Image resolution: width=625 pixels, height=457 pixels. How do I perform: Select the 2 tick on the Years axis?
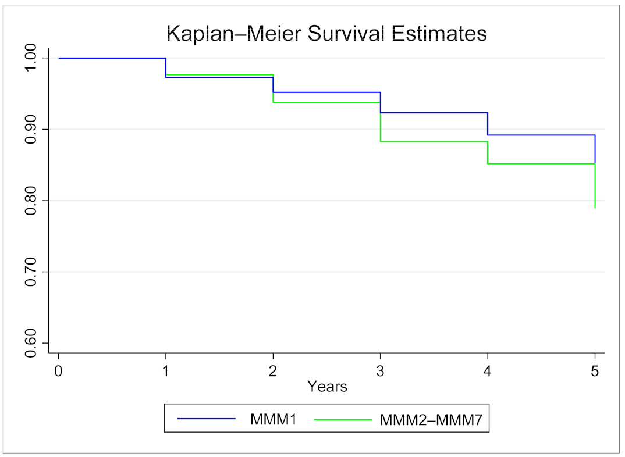tap(273, 370)
